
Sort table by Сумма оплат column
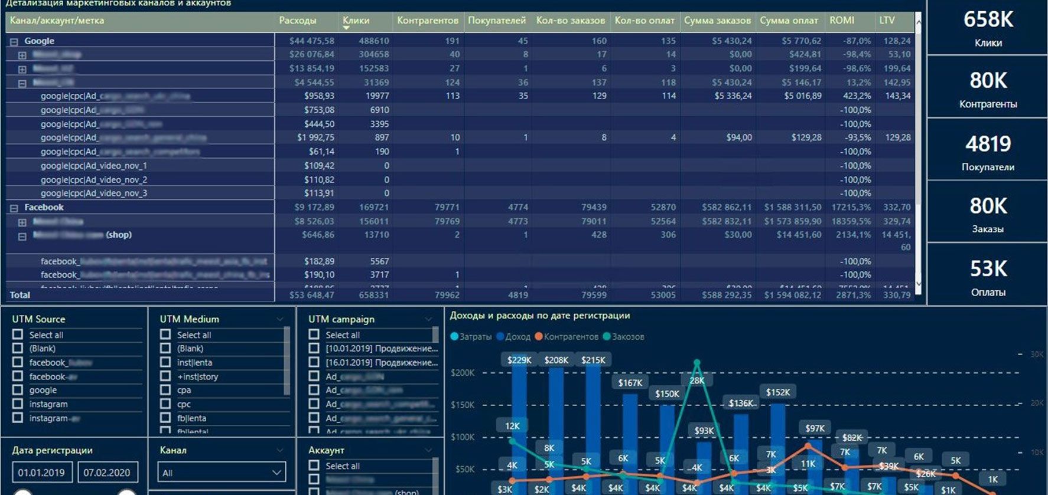pyautogui.click(x=789, y=20)
